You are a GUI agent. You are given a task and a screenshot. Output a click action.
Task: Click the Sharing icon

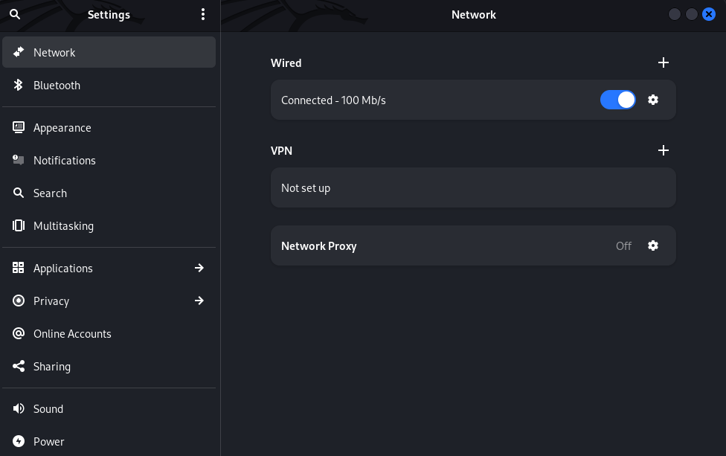click(19, 366)
